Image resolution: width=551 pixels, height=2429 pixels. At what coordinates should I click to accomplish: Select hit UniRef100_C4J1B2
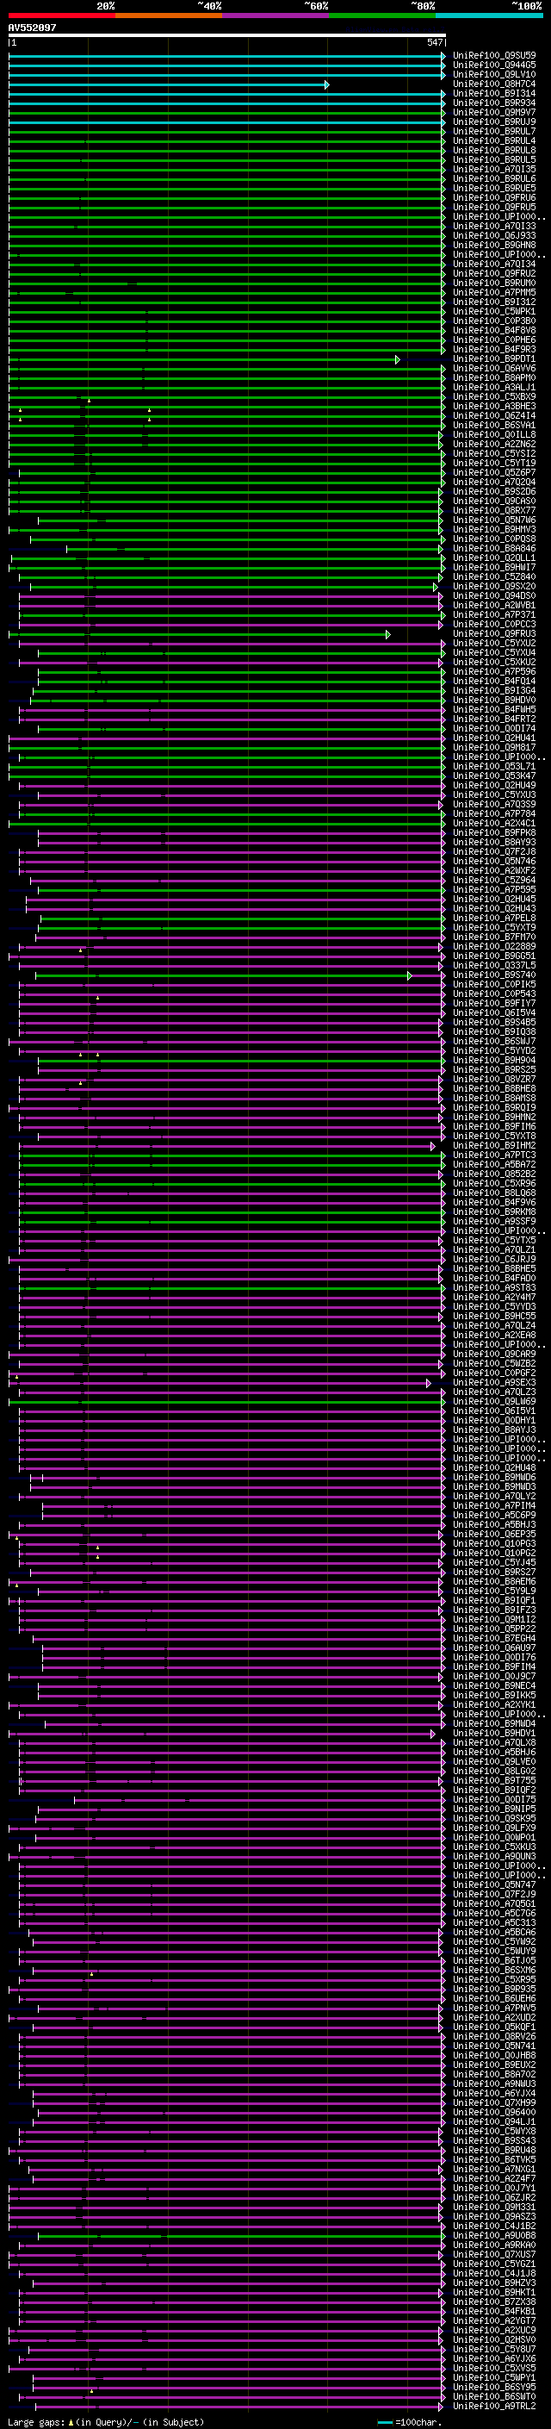(x=494, y=2227)
